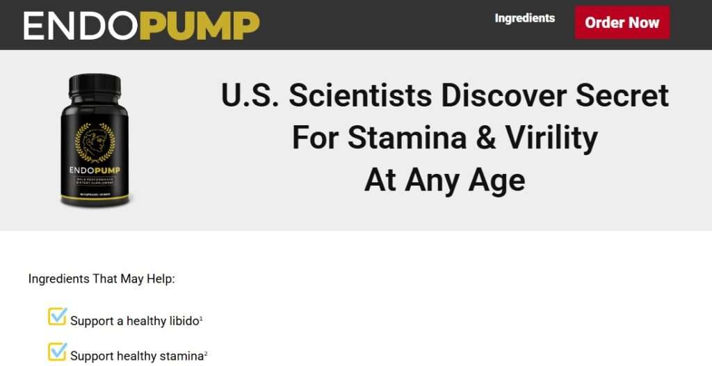Click the 'U.S. Scientists Discover Secret' headline line
This screenshot has height=366, width=712.
coord(444,96)
